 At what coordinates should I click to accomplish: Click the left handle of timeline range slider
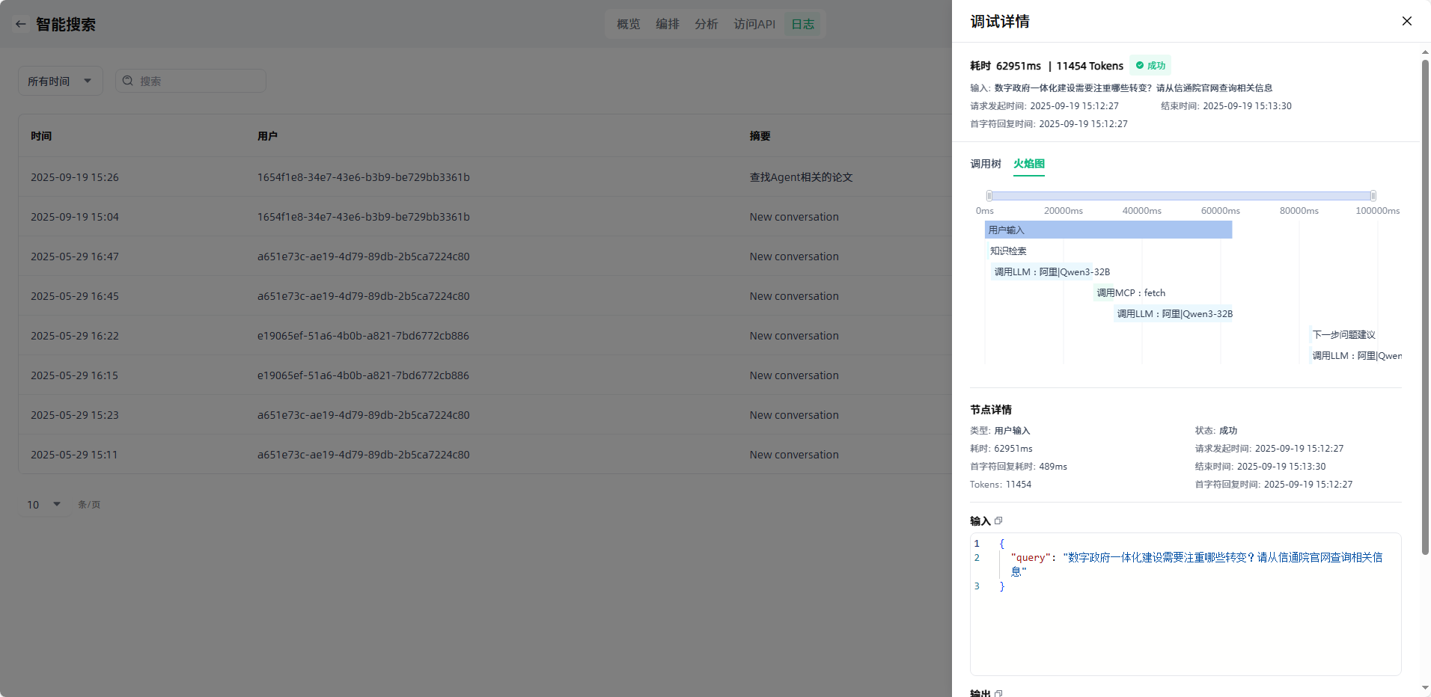pos(989,196)
